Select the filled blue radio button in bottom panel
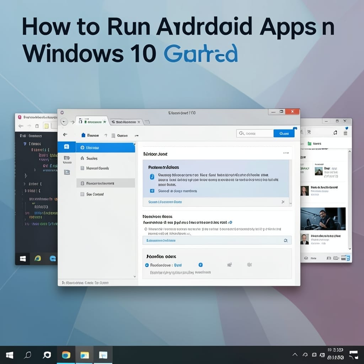The image size is (364, 364). (147, 265)
